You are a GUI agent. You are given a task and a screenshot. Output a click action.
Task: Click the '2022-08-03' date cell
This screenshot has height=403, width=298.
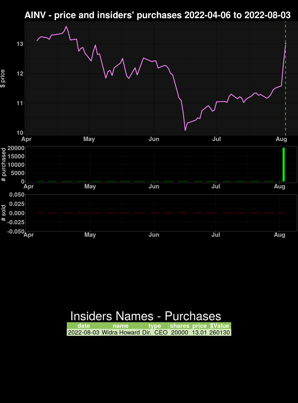click(x=84, y=332)
